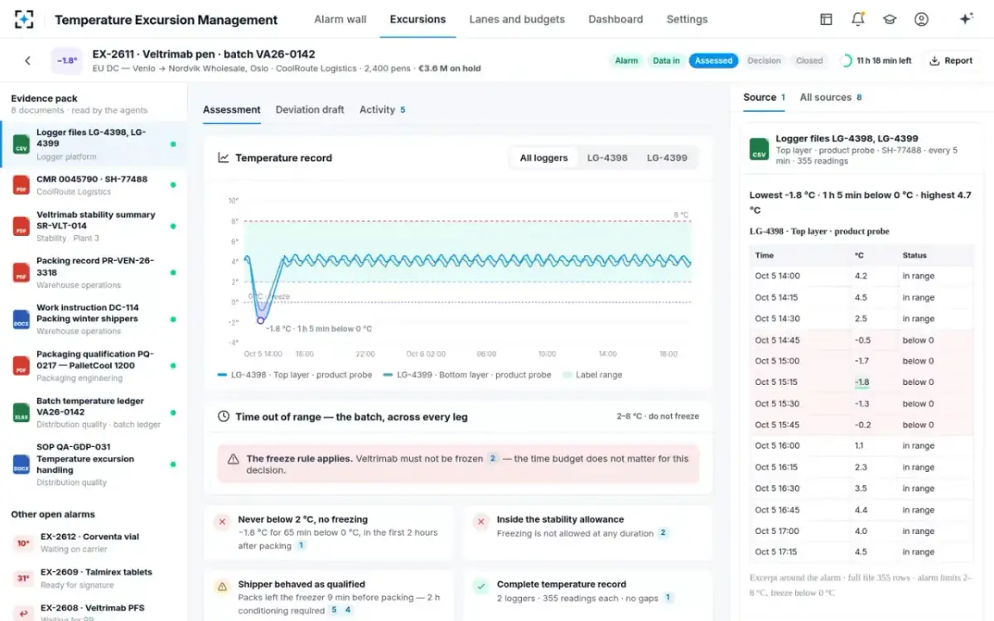This screenshot has height=621, width=994.
Task: Click red X on Inside the stability allowance
Action: [480, 522]
